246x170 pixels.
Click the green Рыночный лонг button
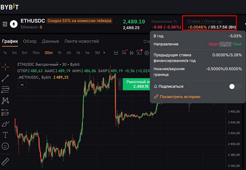tap(136, 84)
